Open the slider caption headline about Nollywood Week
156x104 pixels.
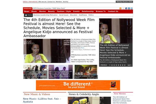click(x=115, y=51)
